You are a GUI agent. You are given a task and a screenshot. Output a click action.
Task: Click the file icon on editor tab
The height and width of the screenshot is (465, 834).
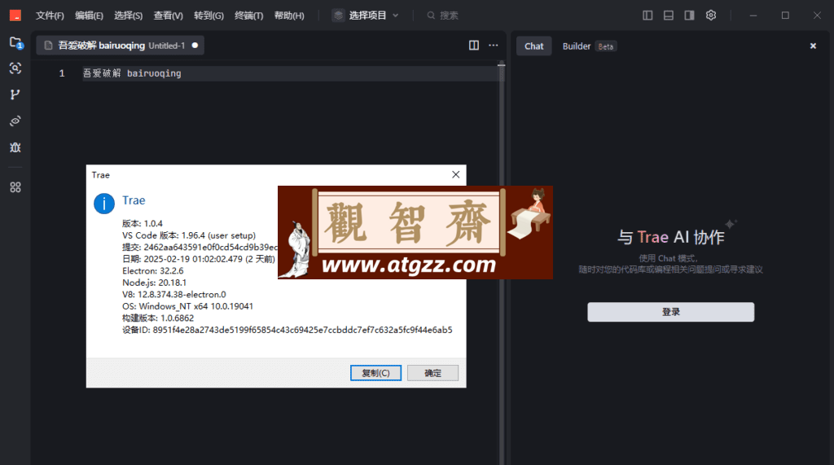(x=48, y=46)
